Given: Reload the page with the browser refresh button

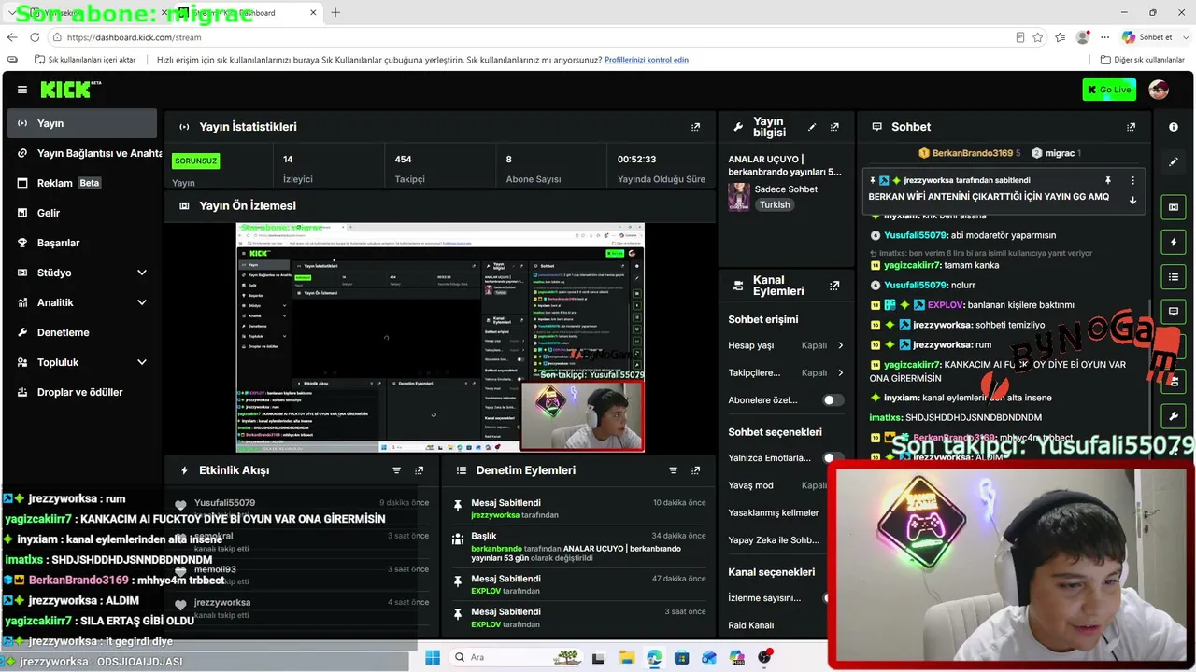Looking at the screenshot, I should pos(35,37).
